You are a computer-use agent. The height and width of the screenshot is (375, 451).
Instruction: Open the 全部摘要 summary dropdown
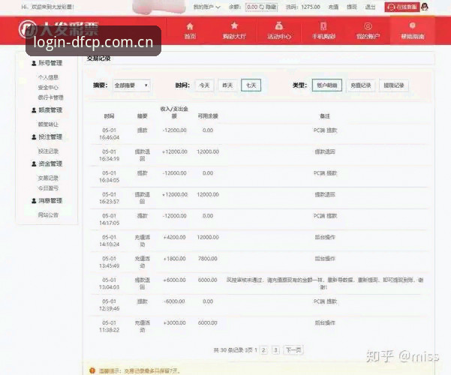131,85
